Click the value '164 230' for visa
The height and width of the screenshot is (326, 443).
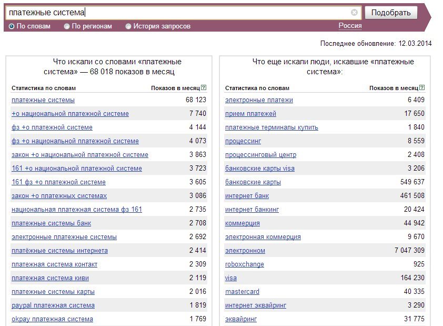tap(412, 278)
